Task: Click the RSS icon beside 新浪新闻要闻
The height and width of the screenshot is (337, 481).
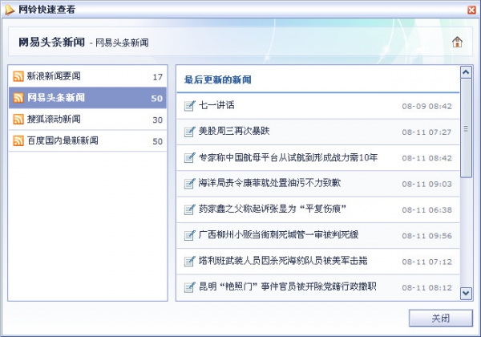Action: pyautogui.click(x=18, y=76)
